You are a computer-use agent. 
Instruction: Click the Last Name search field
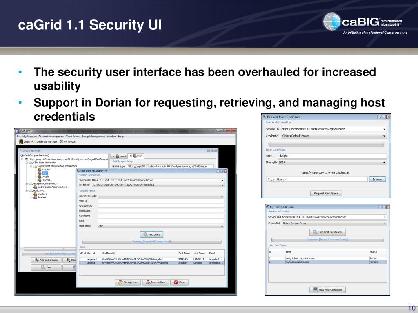(x=161, y=216)
